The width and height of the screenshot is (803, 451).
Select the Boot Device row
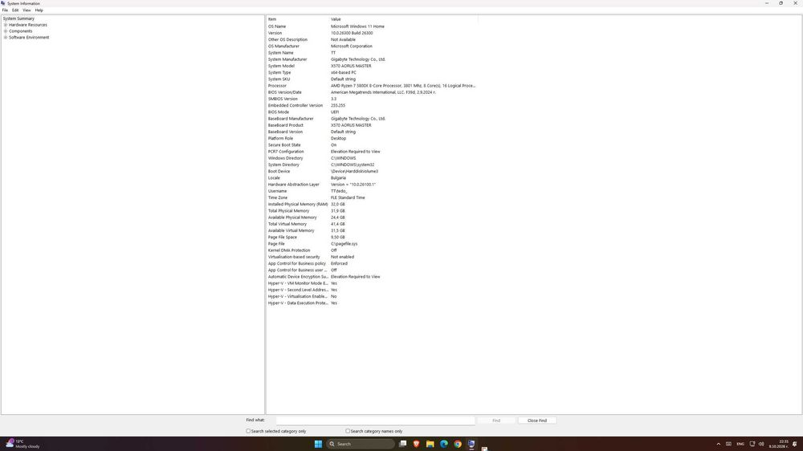373,171
